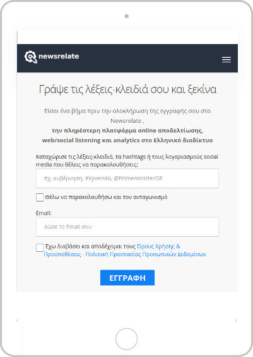Open the hamburger menu in the header
Image resolution: width=253 pixels, height=357 pixels.
coord(227,60)
